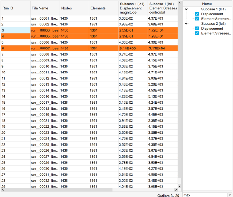
Task: Collapse the Subcase 1 (lc1) tree node
Action: [x=186, y=9]
